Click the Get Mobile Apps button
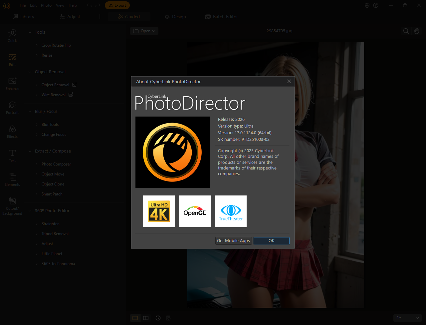Screen dimensions: 426x325 [233, 241]
